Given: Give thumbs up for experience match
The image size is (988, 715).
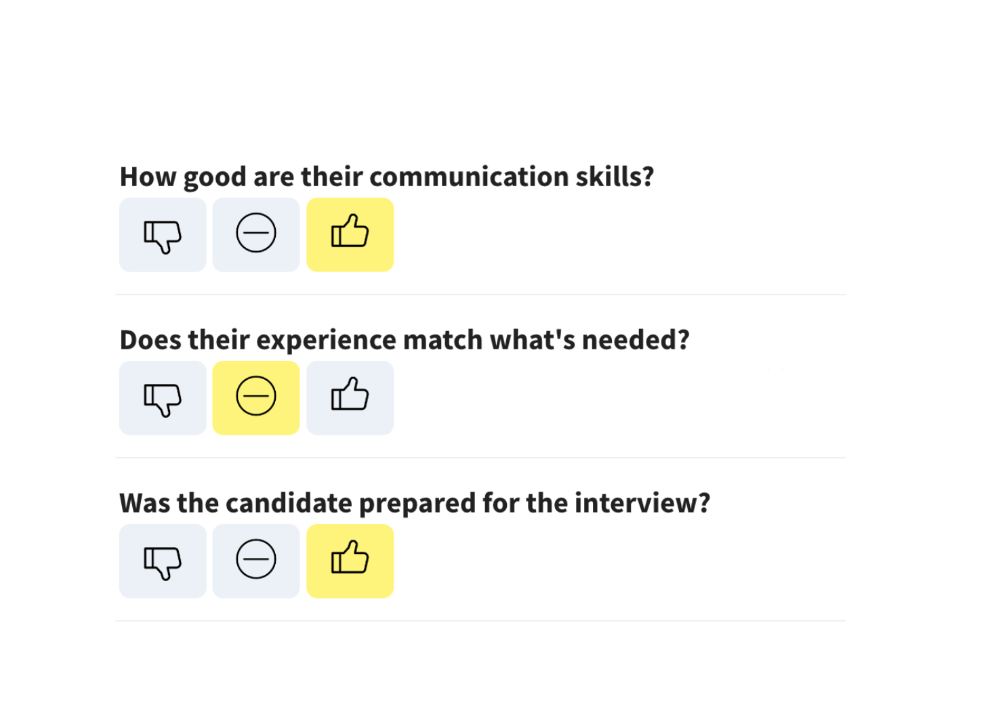Looking at the screenshot, I should 350,398.
